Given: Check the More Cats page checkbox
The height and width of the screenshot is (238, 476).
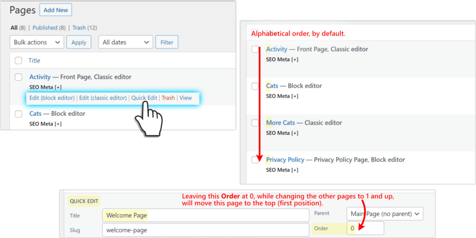Looking at the screenshot, I should point(255,123).
